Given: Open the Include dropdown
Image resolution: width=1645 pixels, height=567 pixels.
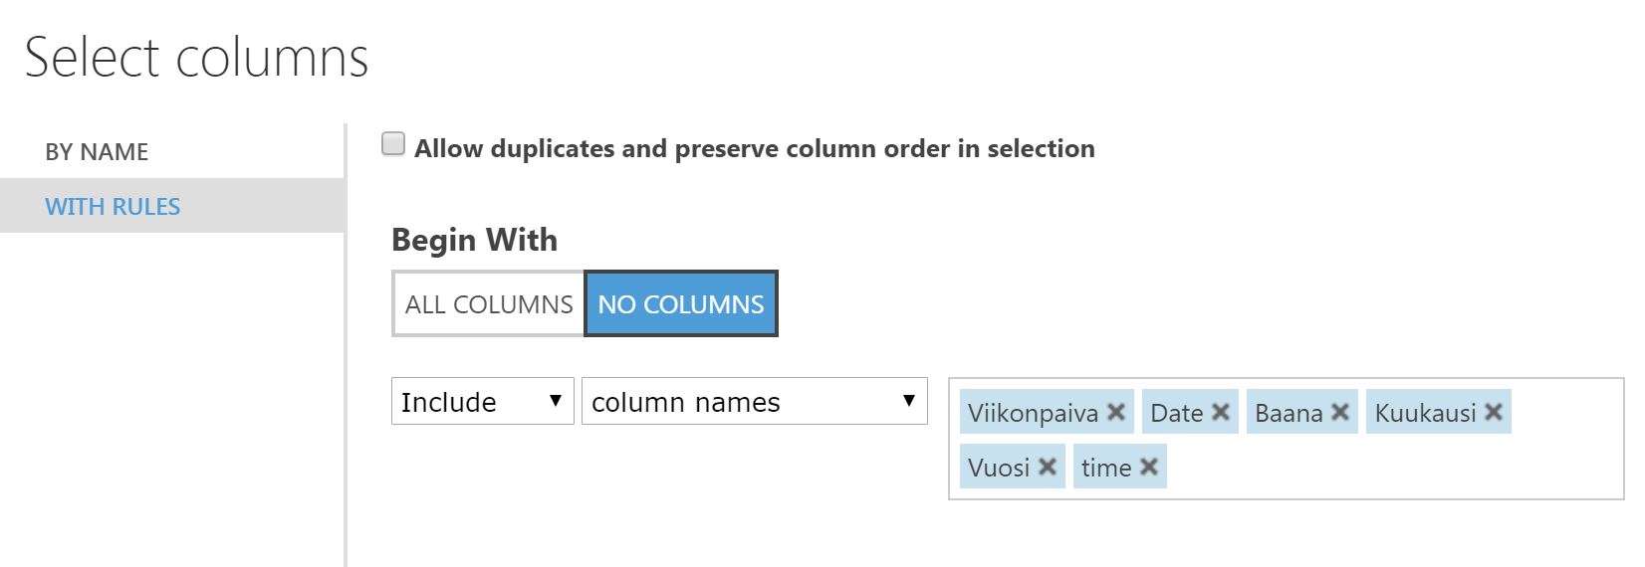Looking at the screenshot, I should click(483, 402).
